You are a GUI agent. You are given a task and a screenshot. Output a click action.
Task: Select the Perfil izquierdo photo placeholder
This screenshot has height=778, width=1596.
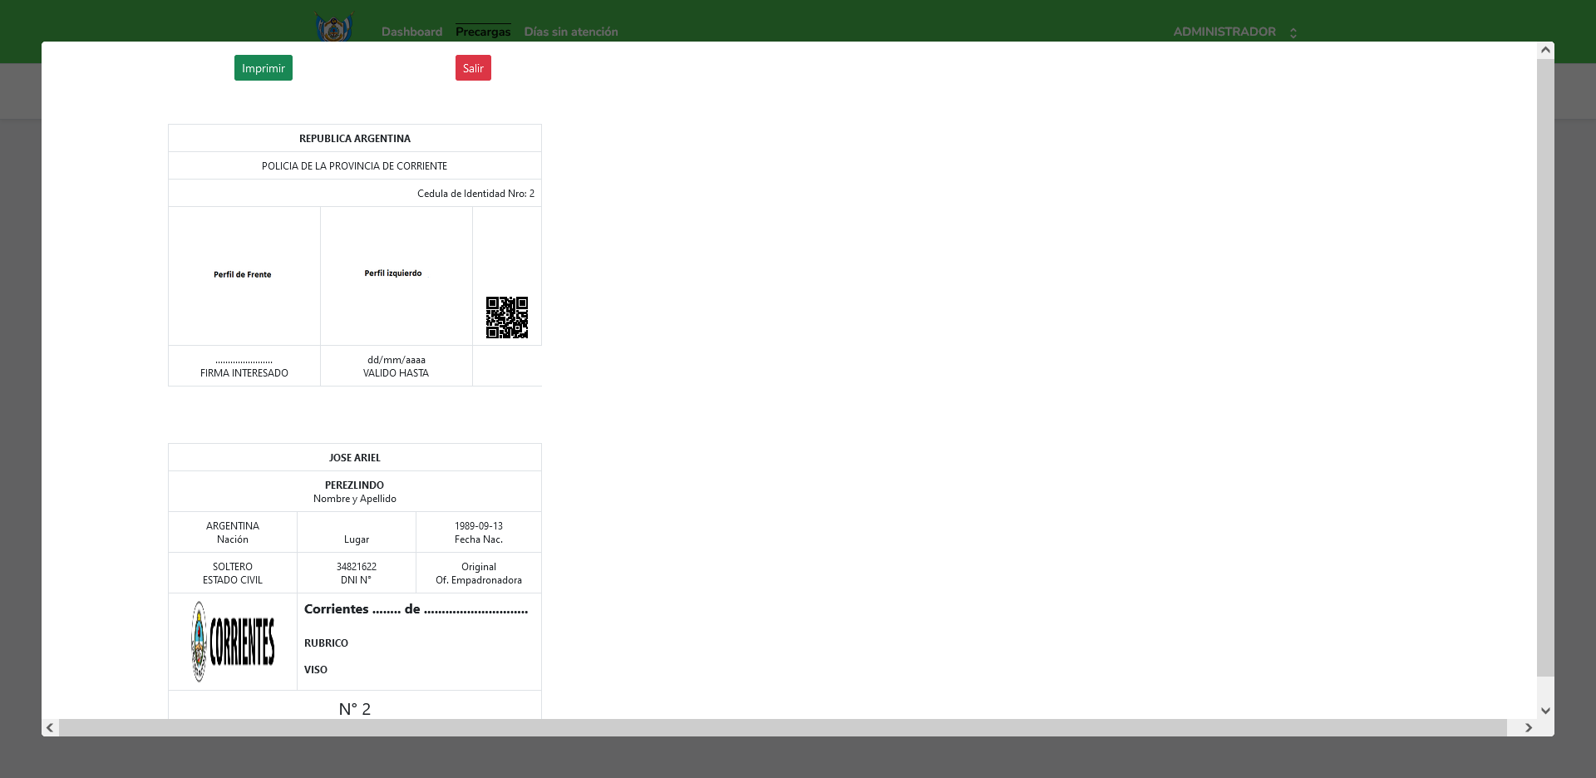(393, 273)
